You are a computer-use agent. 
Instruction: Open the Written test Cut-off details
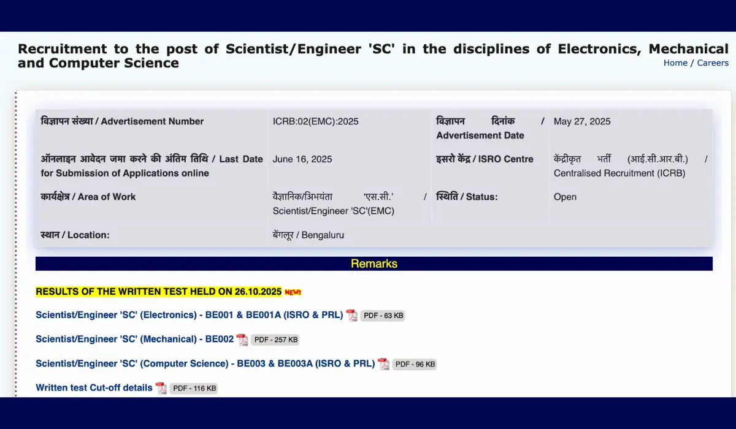click(x=93, y=387)
